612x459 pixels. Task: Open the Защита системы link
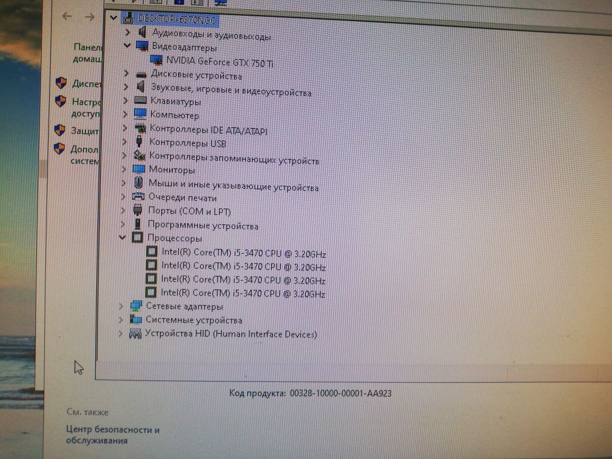pyautogui.click(x=85, y=131)
